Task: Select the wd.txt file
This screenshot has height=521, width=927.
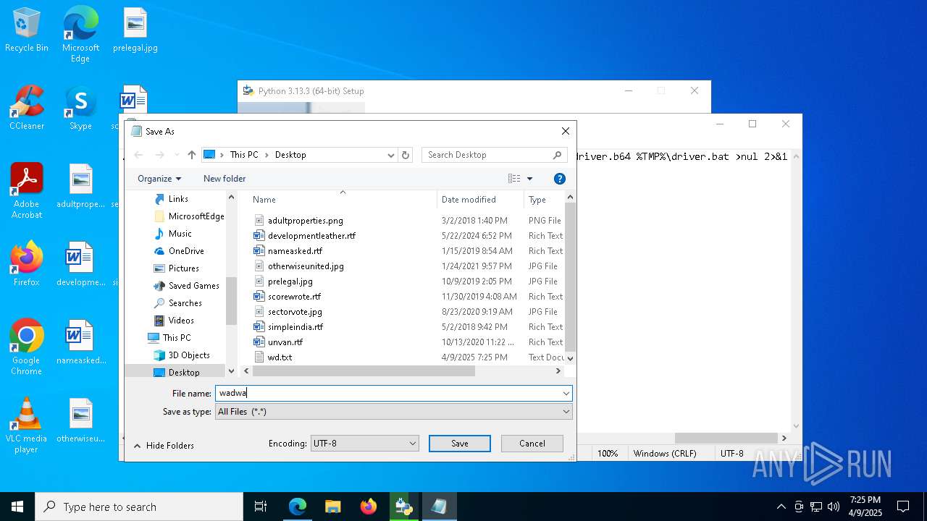Action: pyautogui.click(x=280, y=357)
